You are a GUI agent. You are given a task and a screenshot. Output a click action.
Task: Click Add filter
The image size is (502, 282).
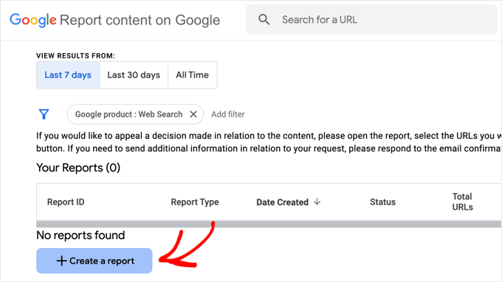coord(227,114)
